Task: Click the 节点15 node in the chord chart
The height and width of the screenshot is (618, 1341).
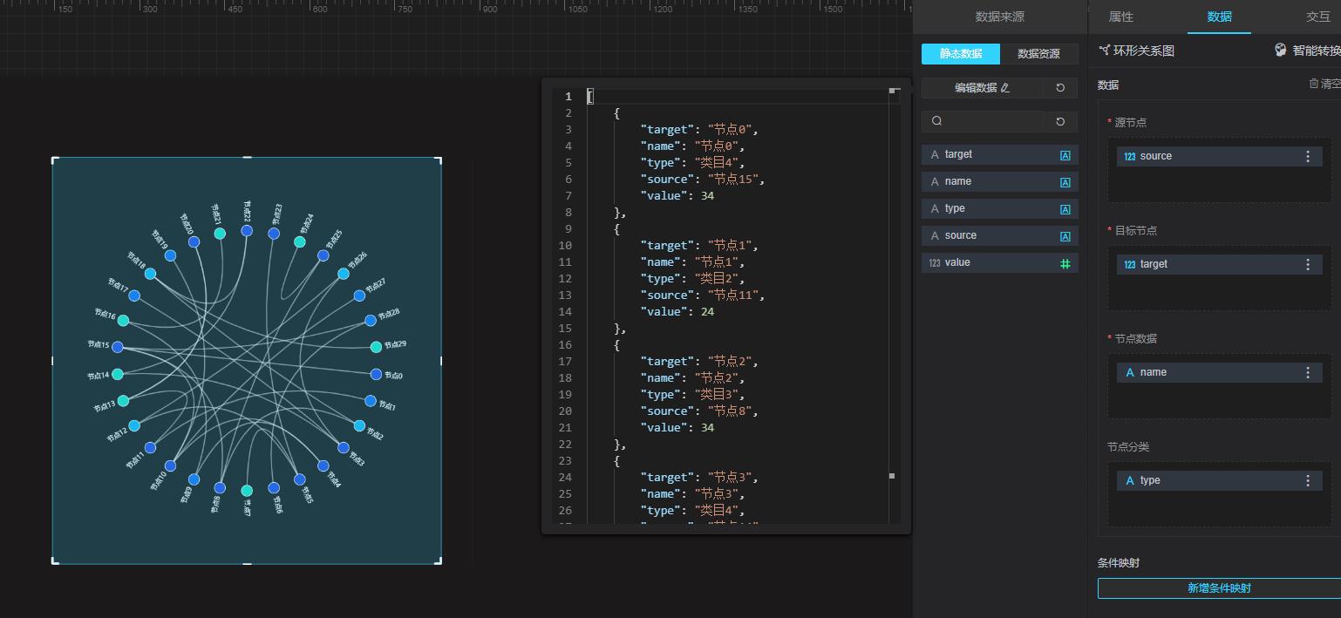Action: pyautogui.click(x=118, y=347)
